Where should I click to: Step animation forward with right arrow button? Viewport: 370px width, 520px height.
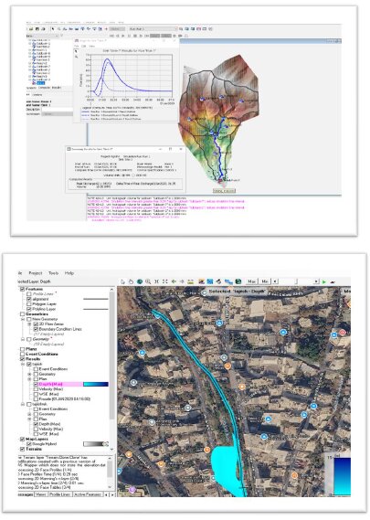point(316,281)
